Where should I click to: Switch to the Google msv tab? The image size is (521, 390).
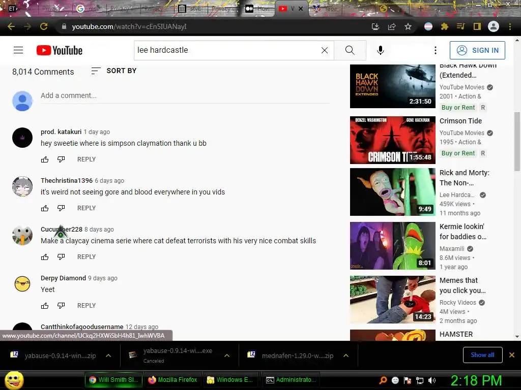(89, 9)
